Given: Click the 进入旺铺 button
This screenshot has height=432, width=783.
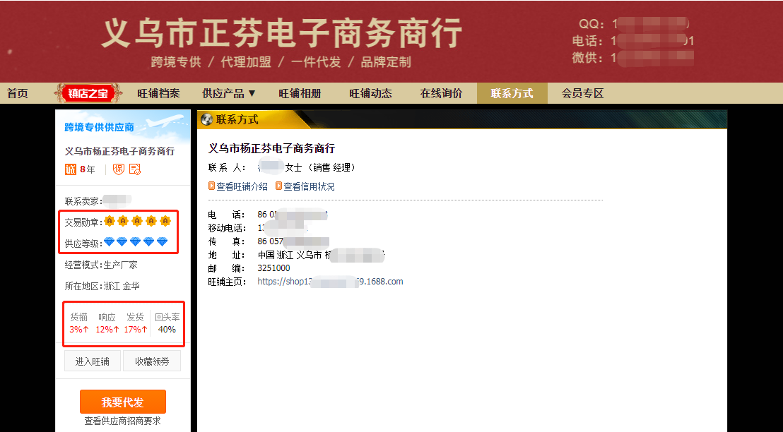Looking at the screenshot, I should (93, 361).
